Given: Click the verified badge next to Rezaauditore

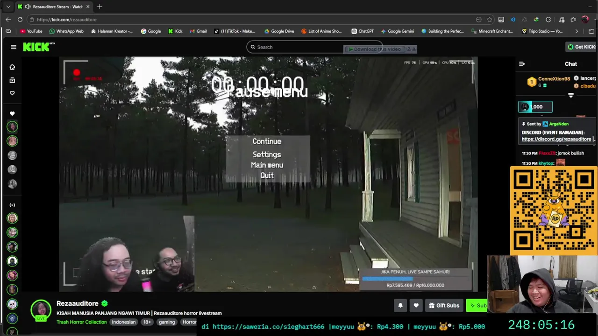Looking at the screenshot, I should (105, 304).
